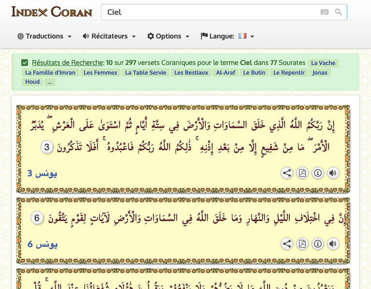This screenshot has width=371, height=289.
Task: Filter results by Les Bestiaux sourate
Action: [x=191, y=73]
